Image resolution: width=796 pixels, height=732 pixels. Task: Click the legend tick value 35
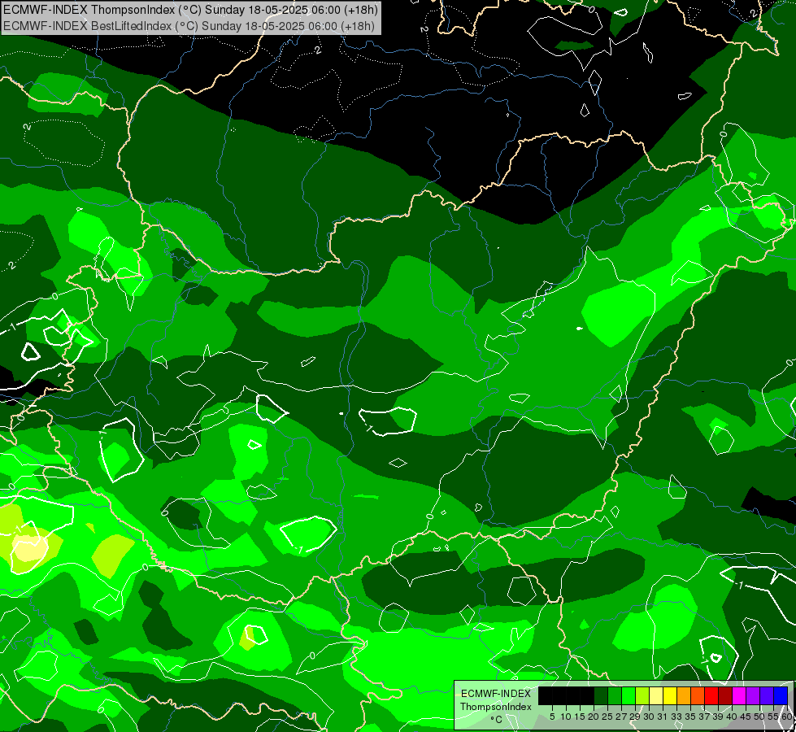point(691,717)
